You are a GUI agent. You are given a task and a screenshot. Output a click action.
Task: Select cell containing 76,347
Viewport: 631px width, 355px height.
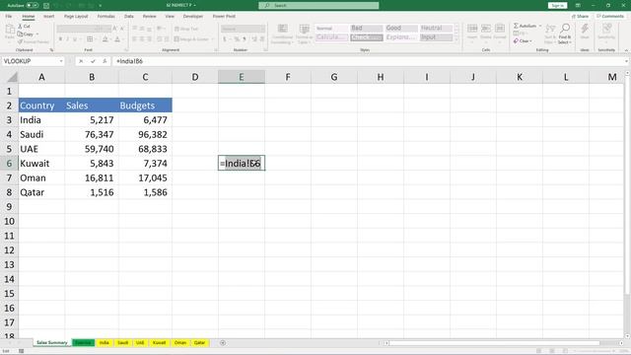point(92,134)
